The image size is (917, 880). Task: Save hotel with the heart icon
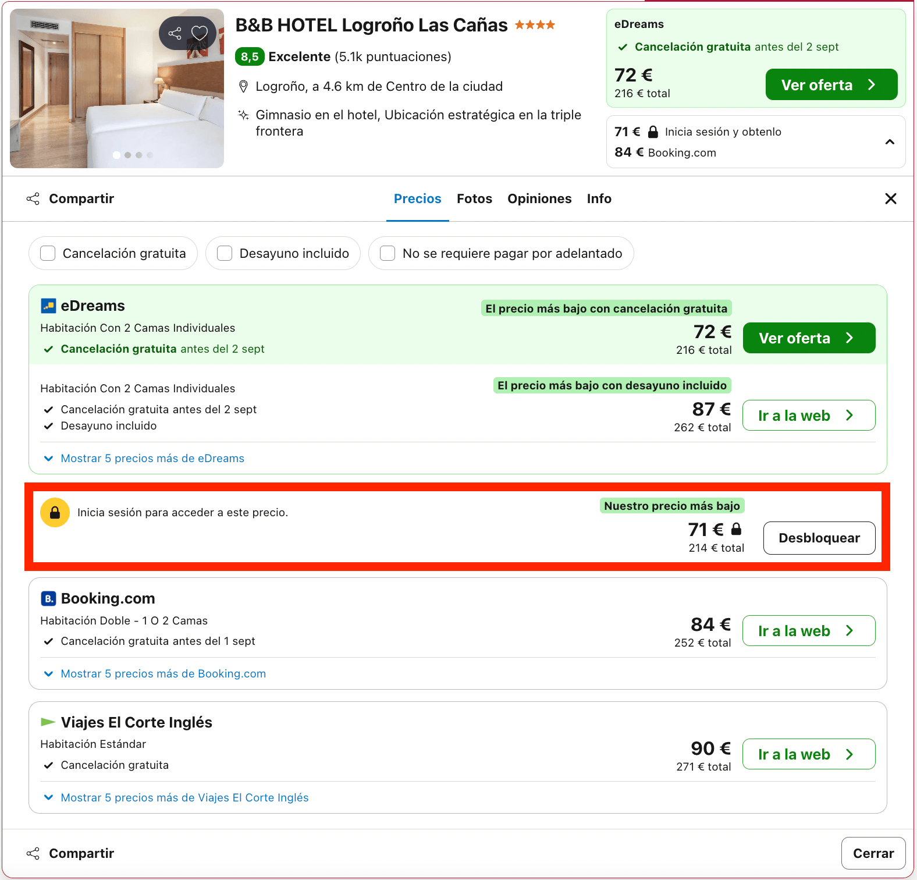point(200,33)
